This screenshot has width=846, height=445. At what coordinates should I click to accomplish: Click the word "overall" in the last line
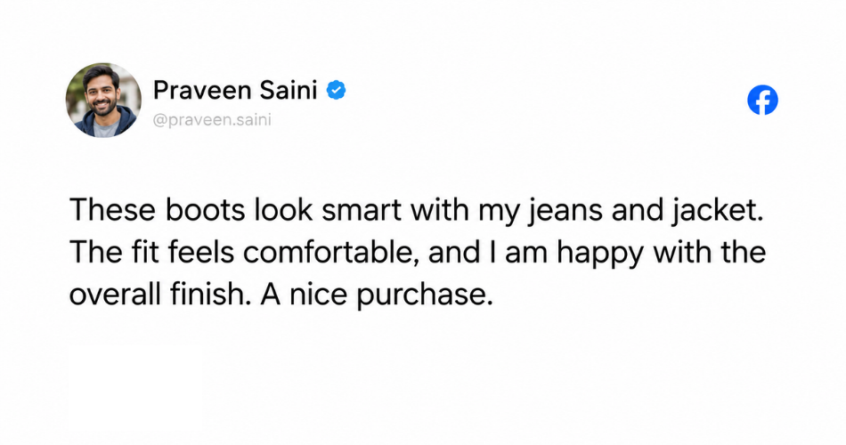(x=115, y=295)
